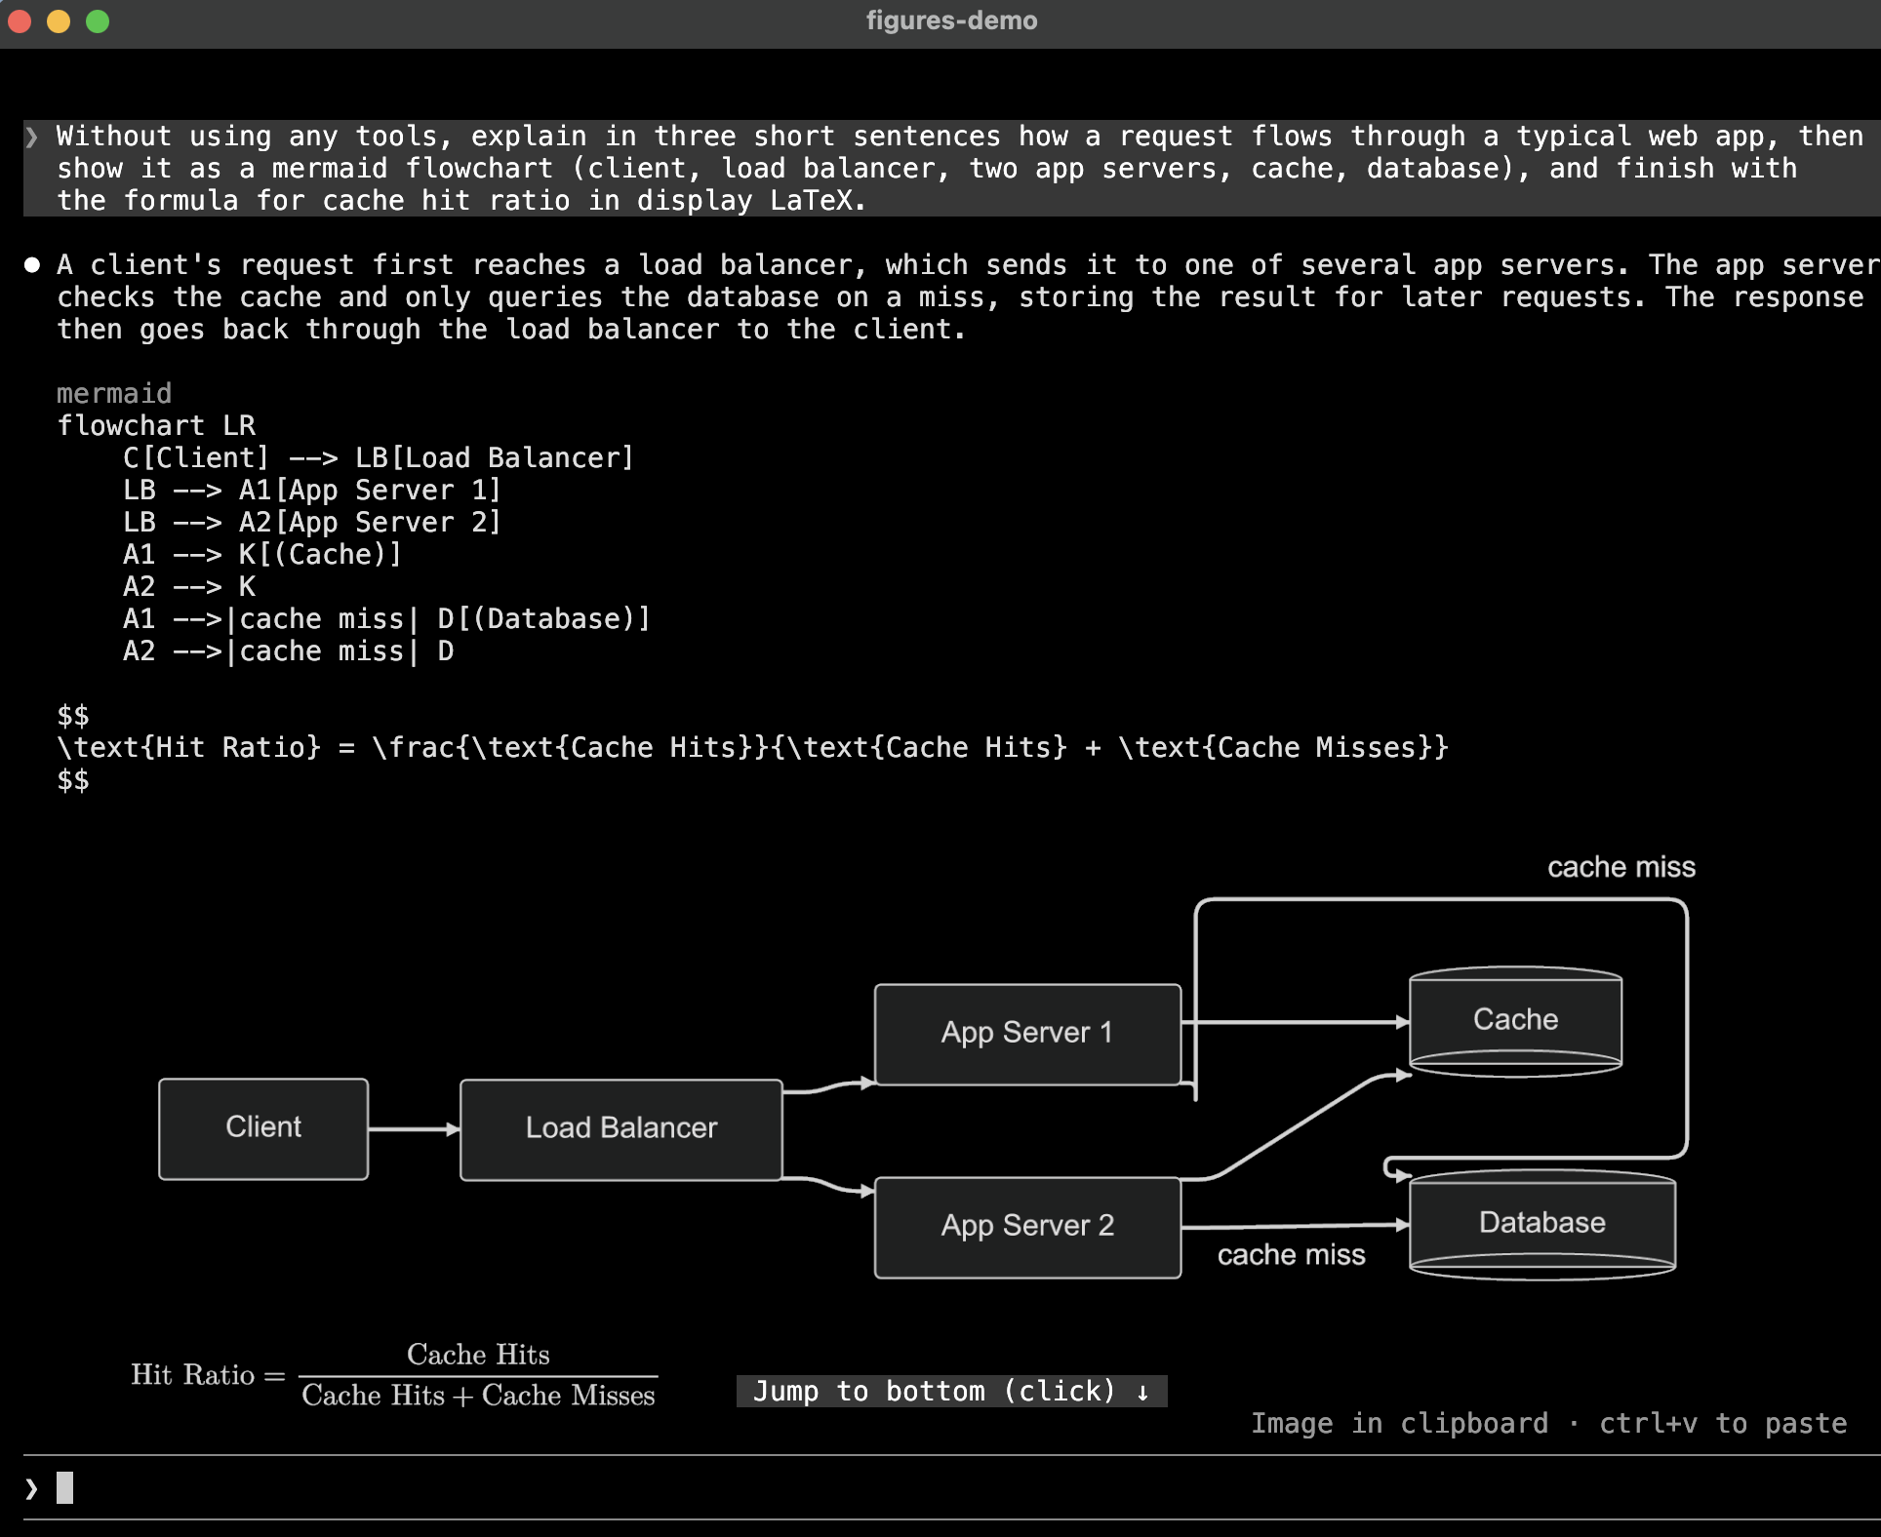Click the 'mermaid' code block label
The height and width of the screenshot is (1537, 1881).
tap(114, 393)
